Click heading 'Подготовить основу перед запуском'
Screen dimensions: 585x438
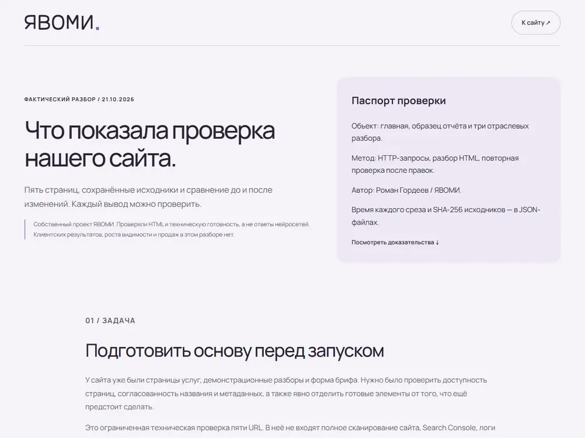234,351
